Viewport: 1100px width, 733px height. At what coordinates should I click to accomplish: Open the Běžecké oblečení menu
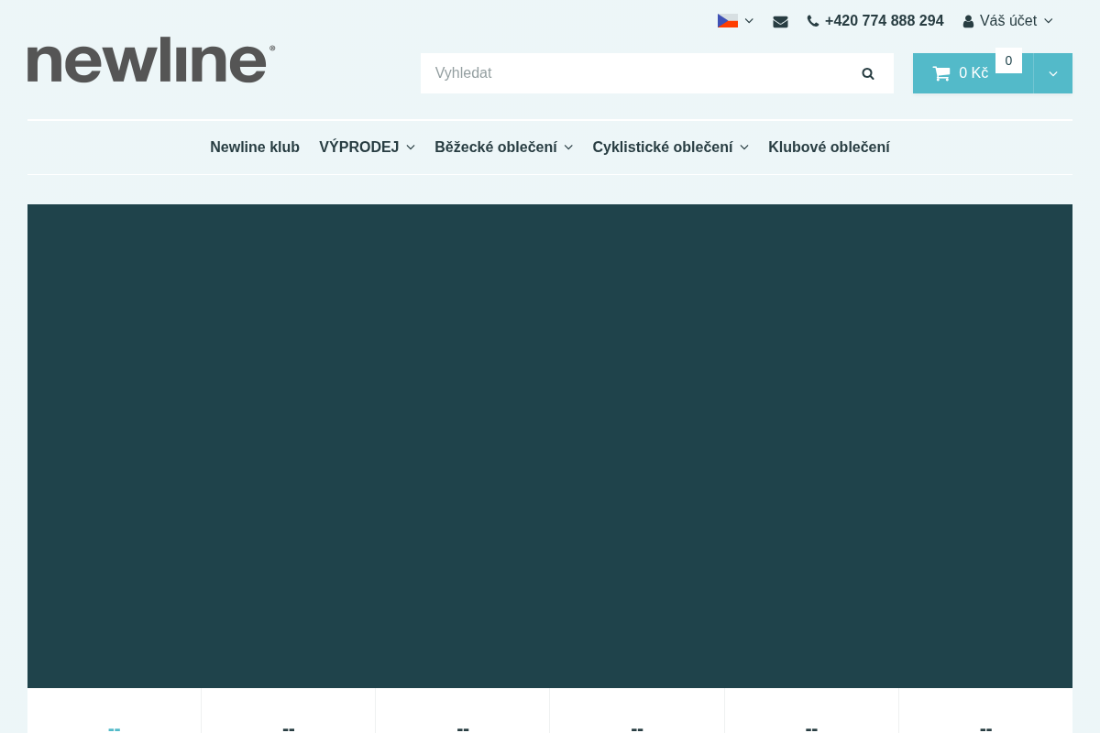[x=503, y=148]
